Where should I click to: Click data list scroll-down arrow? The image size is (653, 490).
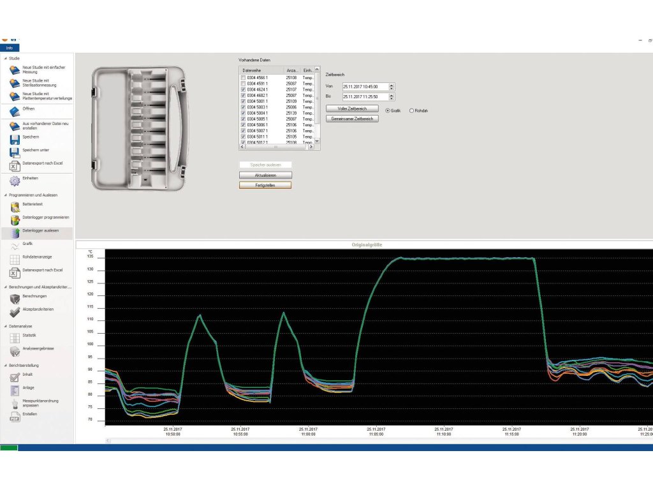click(x=318, y=141)
